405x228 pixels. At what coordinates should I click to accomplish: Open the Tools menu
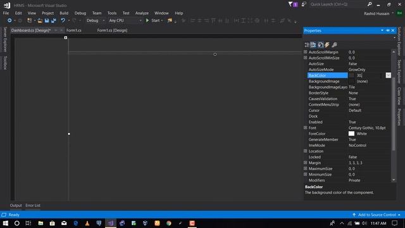click(x=112, y=13)
